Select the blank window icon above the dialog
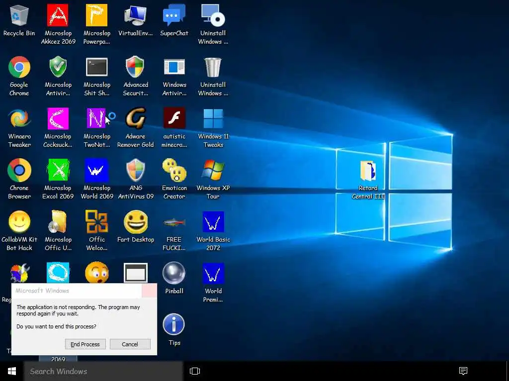This screenshot has width=509, height=381. (135, 273)
